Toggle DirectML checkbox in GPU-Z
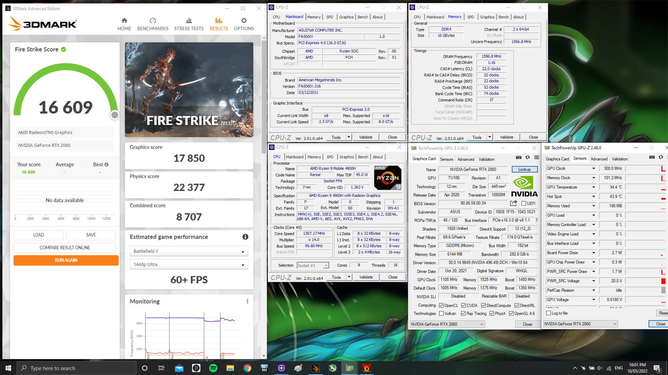Screen dimensions: 668x375 click(x=517, y=306)
